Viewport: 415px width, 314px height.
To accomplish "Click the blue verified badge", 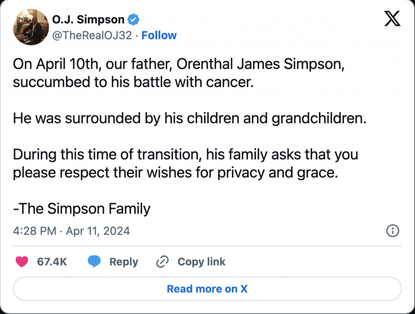I will (134, 19).
